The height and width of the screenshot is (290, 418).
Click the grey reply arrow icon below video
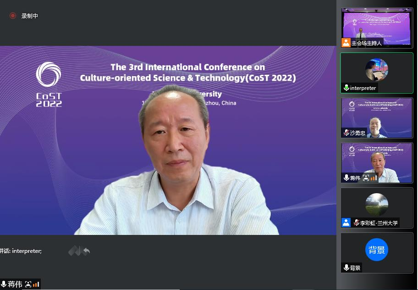pos(87,251)
